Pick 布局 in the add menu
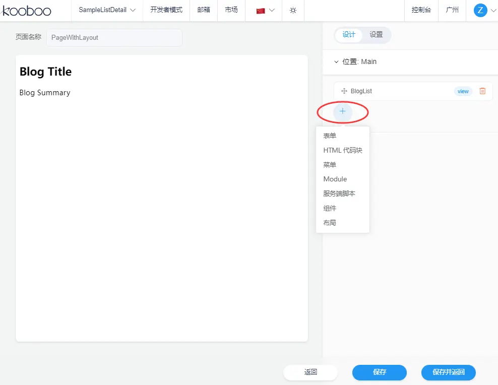This screenshot has height=385, width=498. click(330, 223)
